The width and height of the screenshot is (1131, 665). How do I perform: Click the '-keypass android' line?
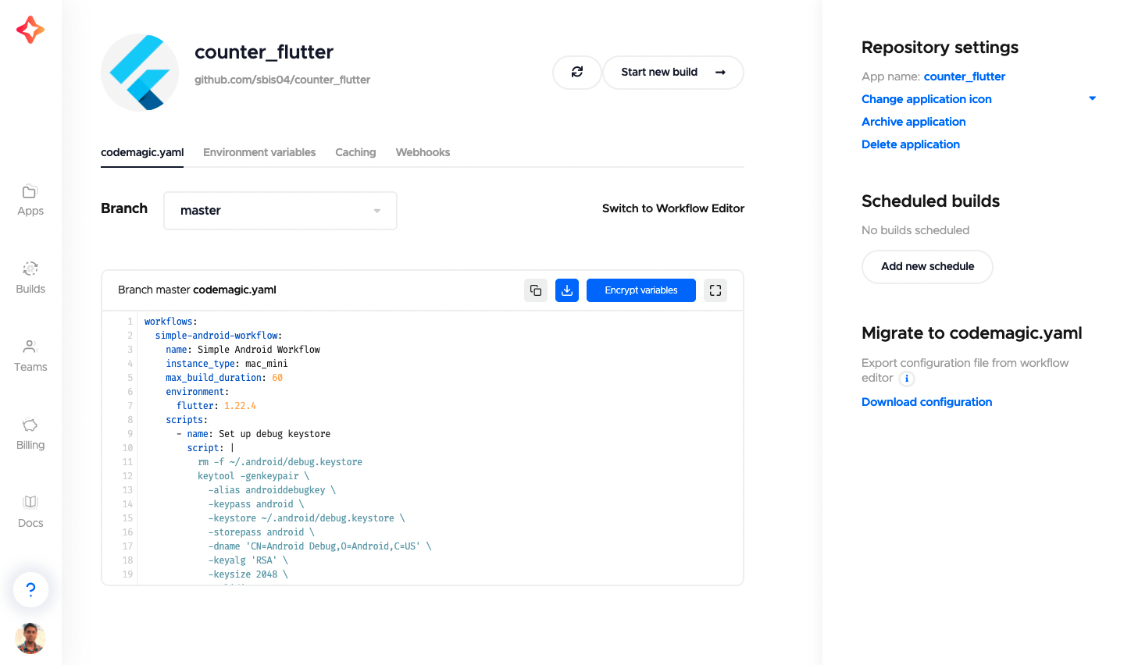255,504
